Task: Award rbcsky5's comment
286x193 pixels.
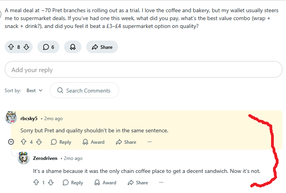Action: click(x=94, y=142)
